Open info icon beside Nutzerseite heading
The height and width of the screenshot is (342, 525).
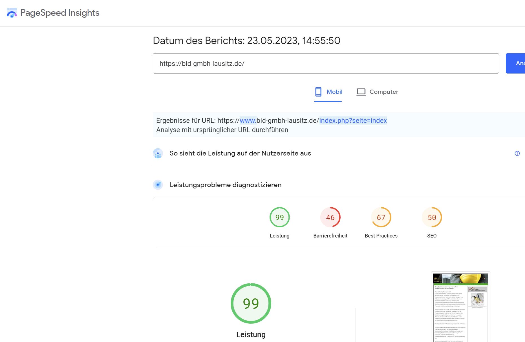517,153
